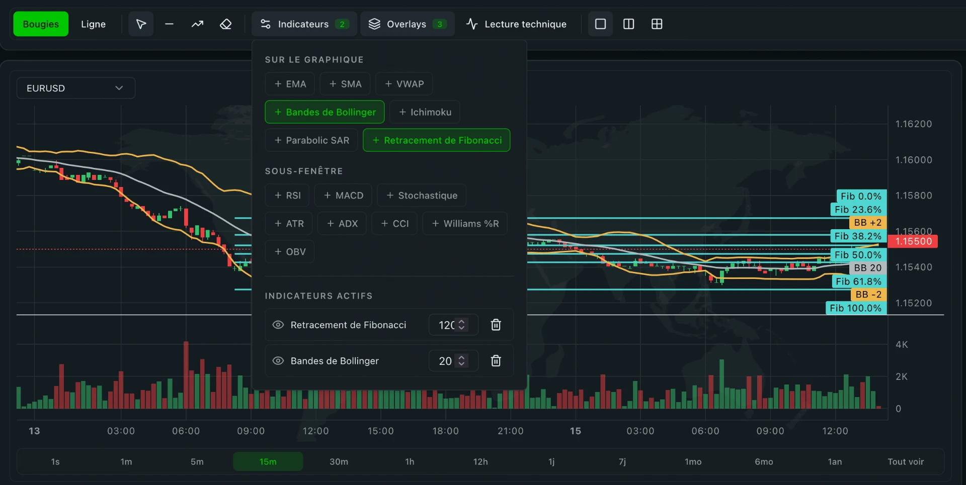Select the 1h timeframe
The image size is (966, 485).
pos(410,461)
